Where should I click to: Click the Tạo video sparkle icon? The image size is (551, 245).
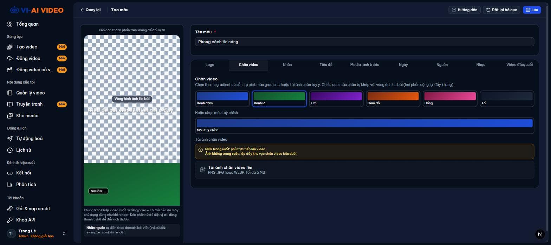[x=10, y=47]
